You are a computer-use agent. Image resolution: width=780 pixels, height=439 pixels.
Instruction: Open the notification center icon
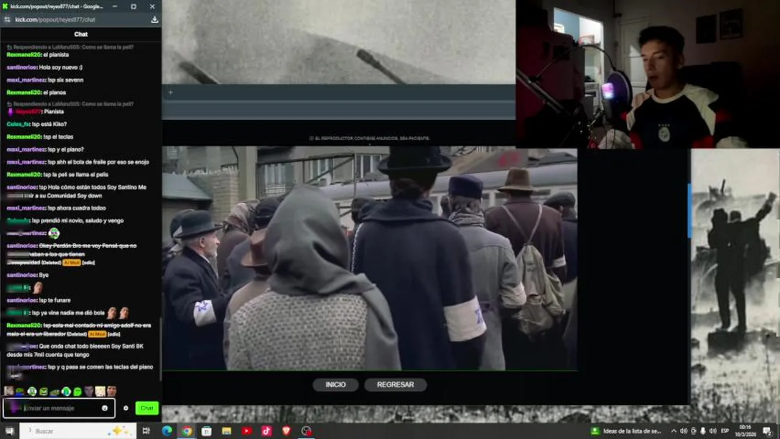pyautogui.click(x=767, y=431)
